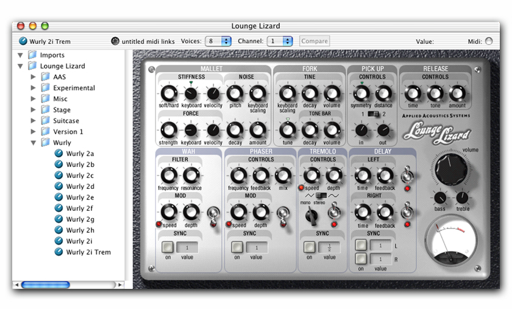Click the current preset icon in toolbar

[x=23, y=41]
